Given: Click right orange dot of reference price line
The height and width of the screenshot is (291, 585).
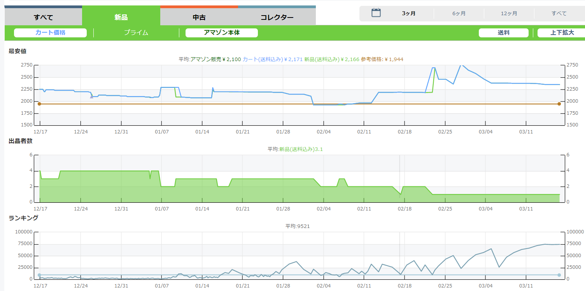Looking at the screenshot, I should pyautogui.click(x=559, y=104).
